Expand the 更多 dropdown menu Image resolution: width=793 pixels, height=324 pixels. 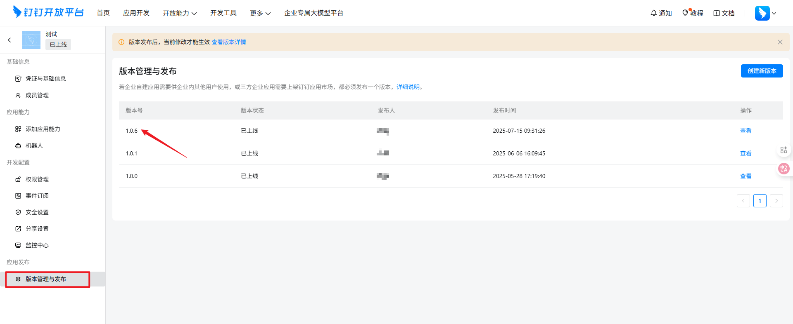(x=260, y=13)
